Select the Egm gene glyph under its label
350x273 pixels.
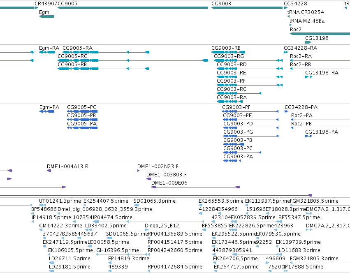(46, 16)
